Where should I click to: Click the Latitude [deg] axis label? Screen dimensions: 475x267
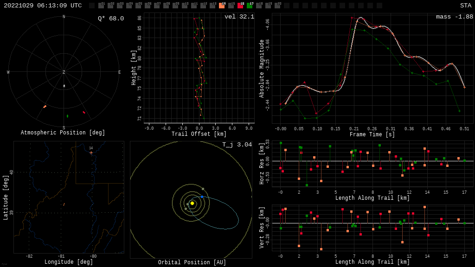point(6,197)
